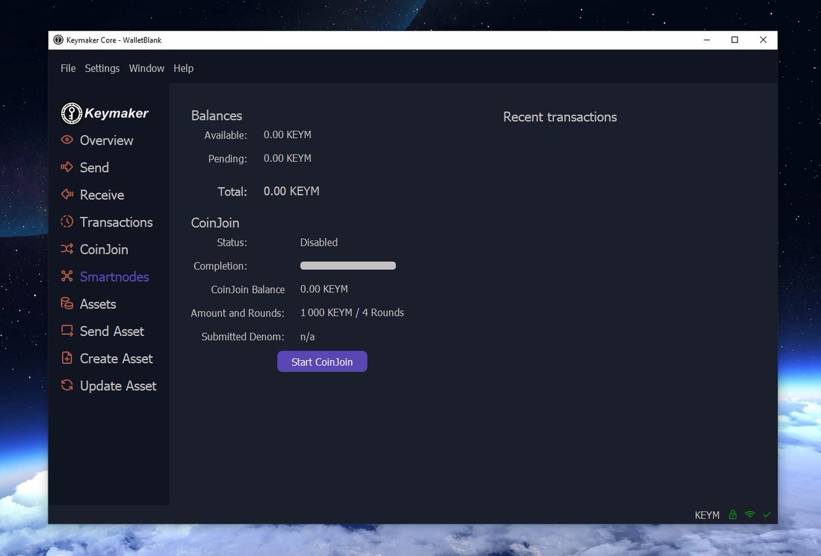Open the Create Asset sidebar label
This screenshot has height=556, width=821.
tap(116, 359)
